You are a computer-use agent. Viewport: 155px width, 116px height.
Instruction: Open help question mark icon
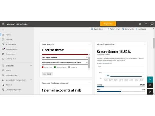point(146,24)
